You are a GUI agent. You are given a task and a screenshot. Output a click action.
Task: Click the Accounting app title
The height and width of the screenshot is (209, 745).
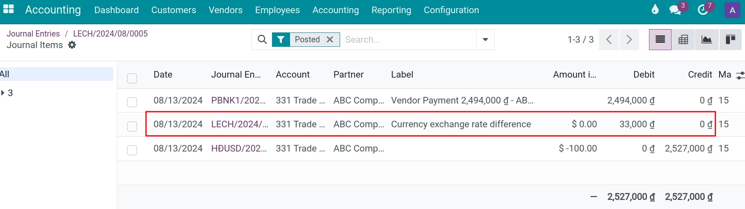pos(53,9)
